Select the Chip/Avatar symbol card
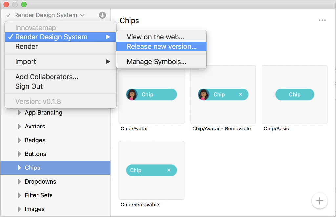 click(x=152, y=94)
